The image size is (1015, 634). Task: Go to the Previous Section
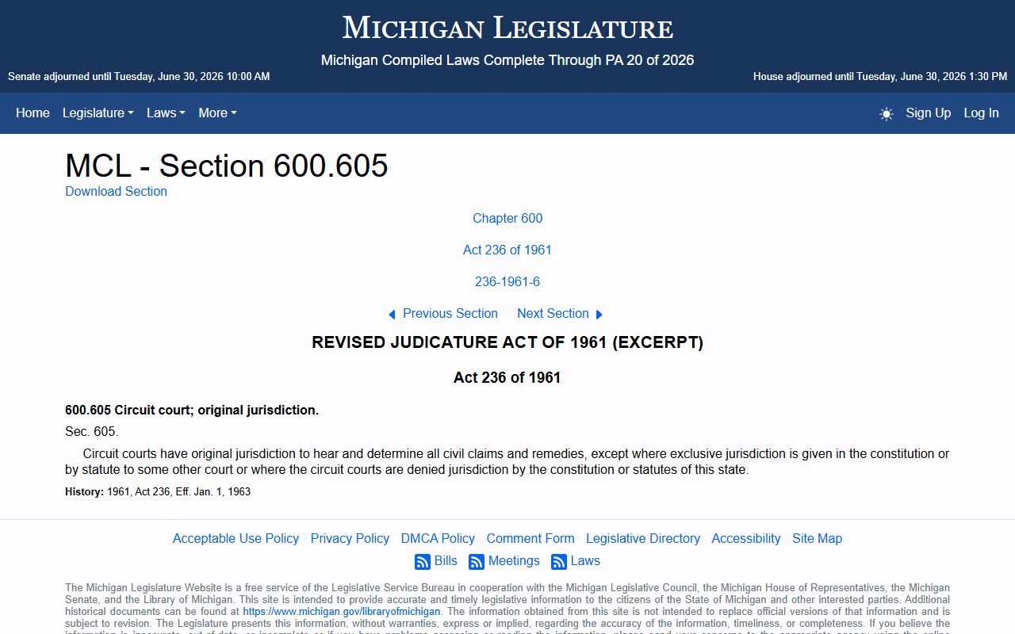(x=450, y=313)
